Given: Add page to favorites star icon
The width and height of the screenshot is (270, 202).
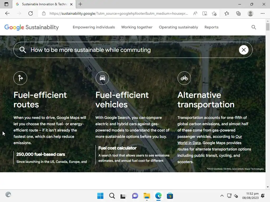Looking at the screenshot, I should 214,13.
